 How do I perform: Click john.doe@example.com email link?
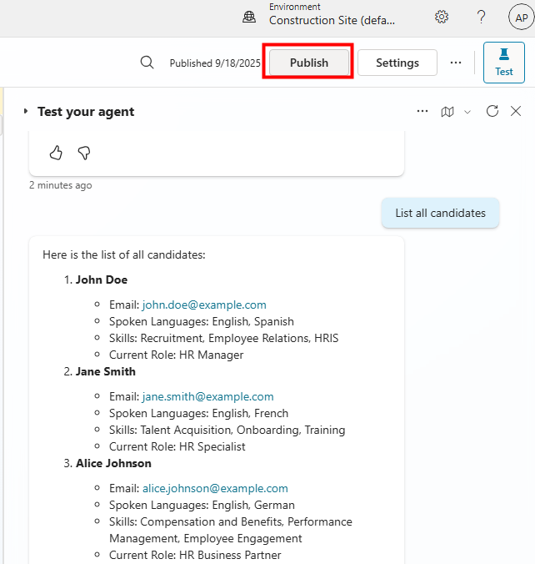(204, 305)
